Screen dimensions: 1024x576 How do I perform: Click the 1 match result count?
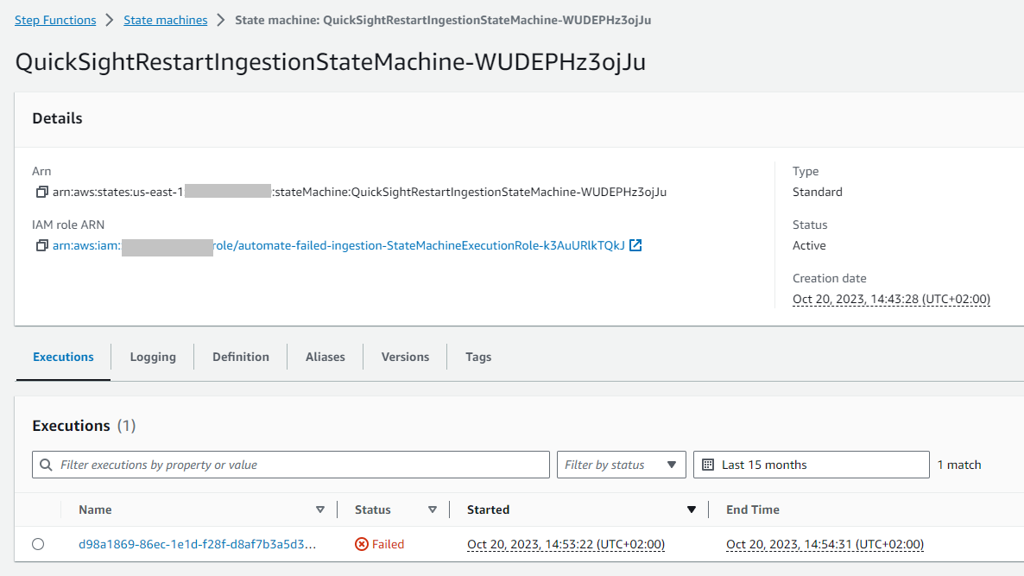[x=958, y=465]
